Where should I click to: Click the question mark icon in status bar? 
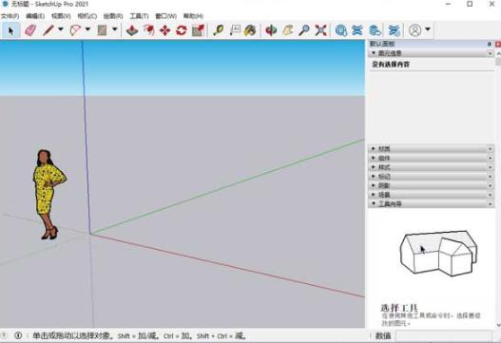coord(4,335)
